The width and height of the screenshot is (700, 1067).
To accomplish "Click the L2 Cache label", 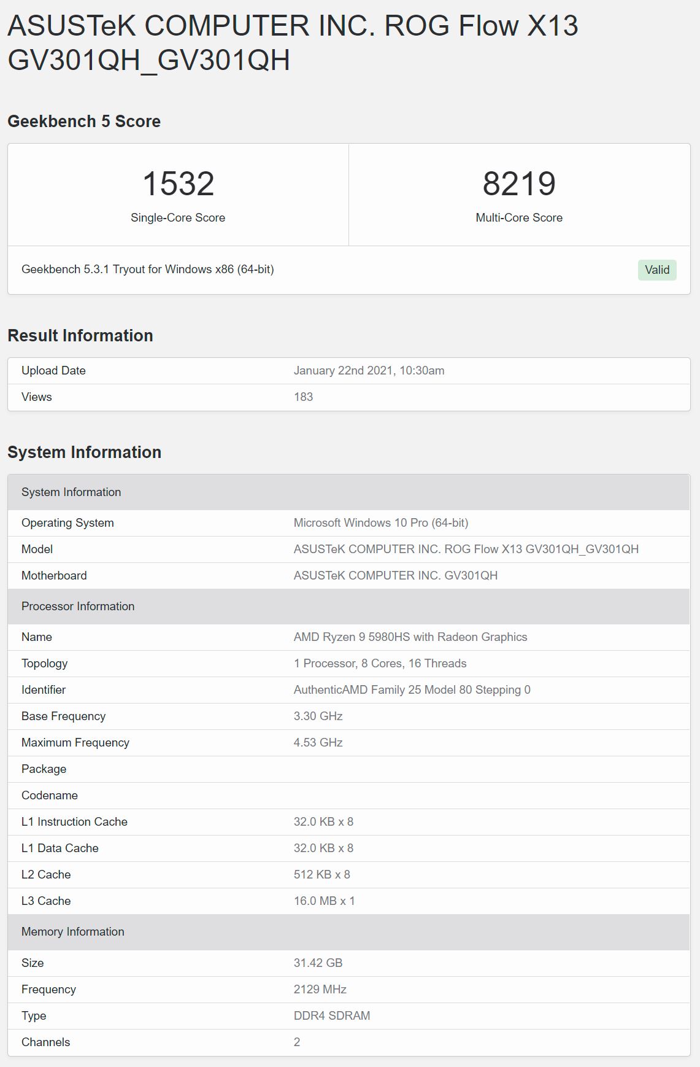I will coord(46,875).
